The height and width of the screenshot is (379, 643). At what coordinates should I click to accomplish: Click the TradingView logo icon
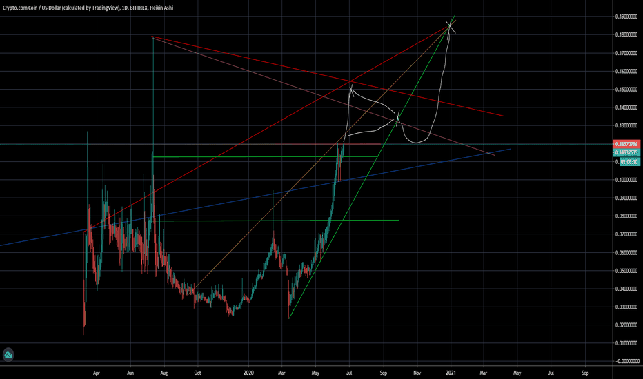(x=8, y=355)
